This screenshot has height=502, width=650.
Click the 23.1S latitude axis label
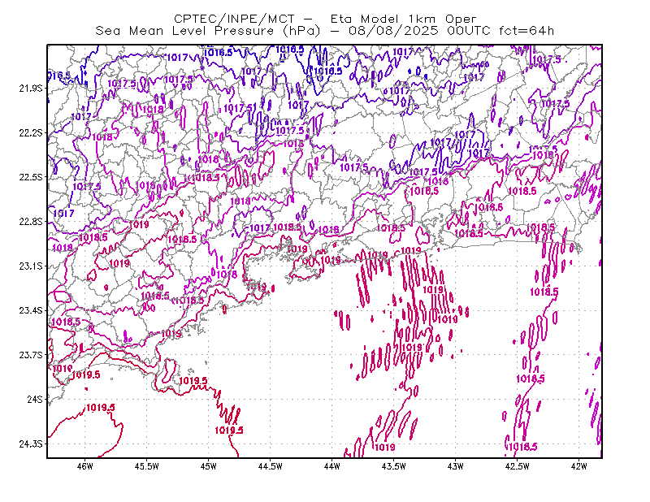[x=31, y=266]
